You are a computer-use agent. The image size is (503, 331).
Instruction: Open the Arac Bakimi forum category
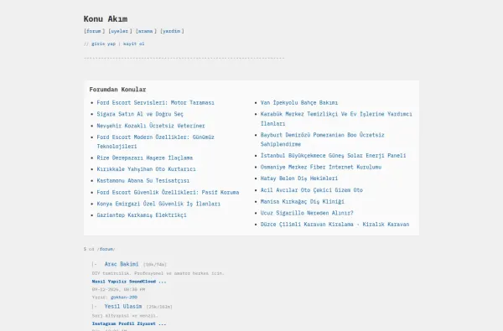click(122, 264)
